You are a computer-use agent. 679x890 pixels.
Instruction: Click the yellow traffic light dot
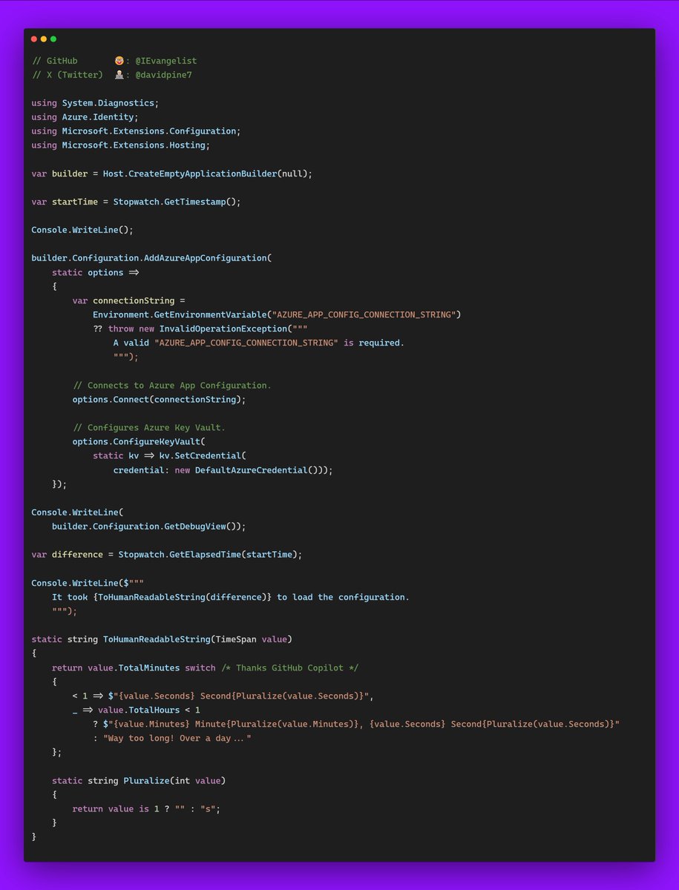click(x=43, y=39)
